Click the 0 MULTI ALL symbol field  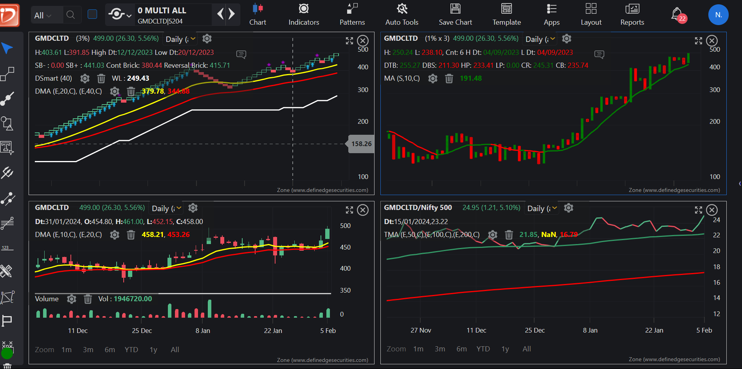coord(174,15)
